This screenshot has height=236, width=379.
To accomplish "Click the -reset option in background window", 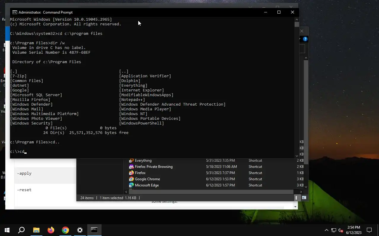I will pyautogui.click(x=24, y=190).
